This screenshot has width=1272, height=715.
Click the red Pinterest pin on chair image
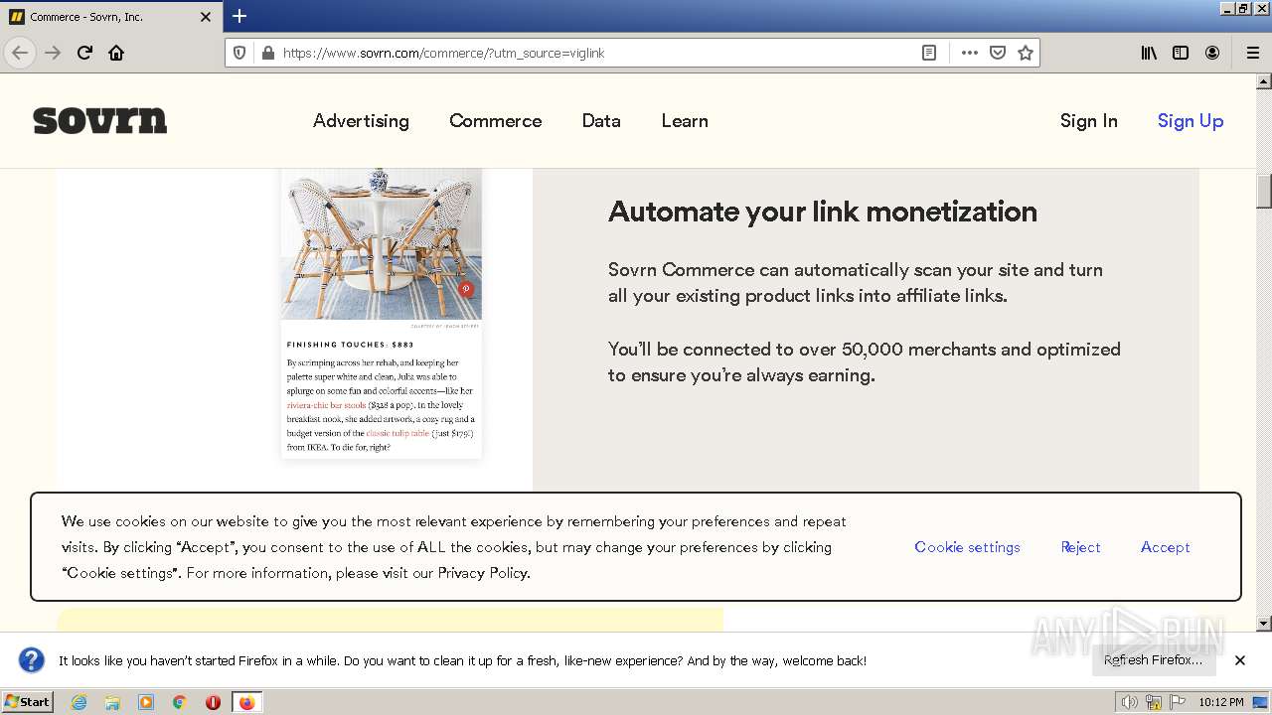466,289
